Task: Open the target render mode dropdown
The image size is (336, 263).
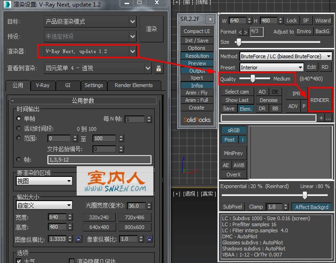Action: pyautogui.click(x=90, y=21)
